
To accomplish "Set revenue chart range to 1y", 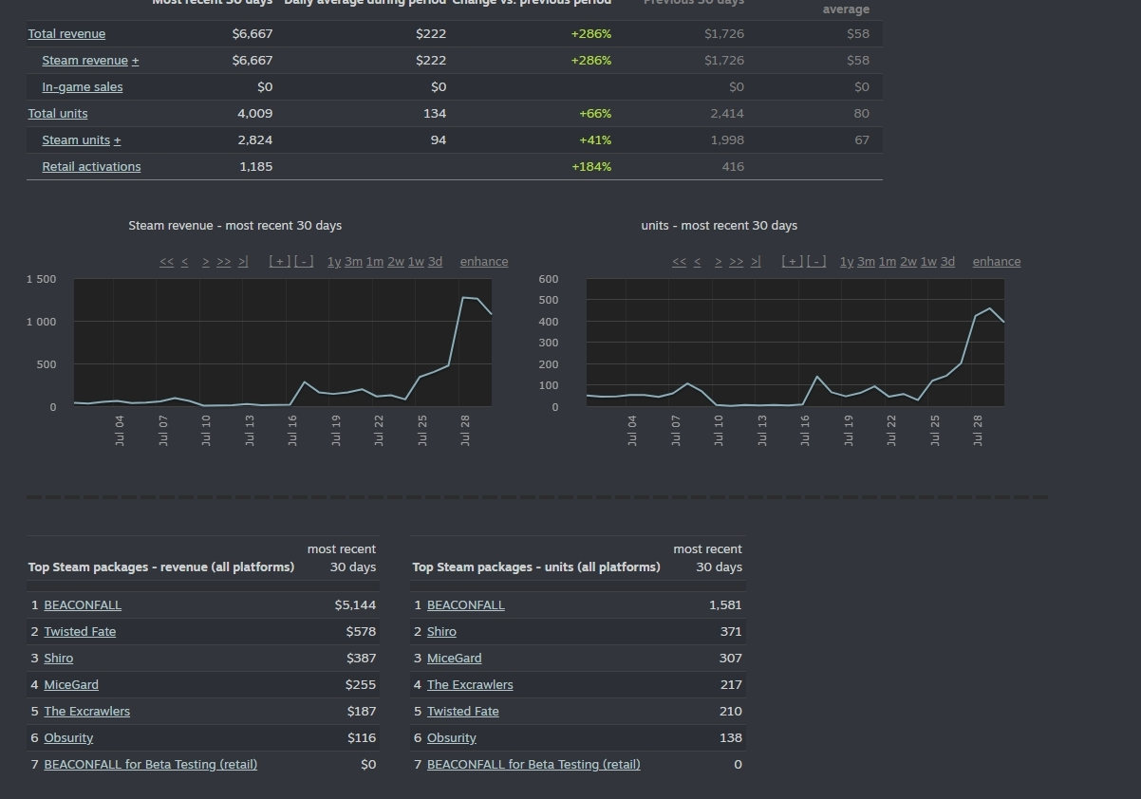I will (x=333, y=262).
